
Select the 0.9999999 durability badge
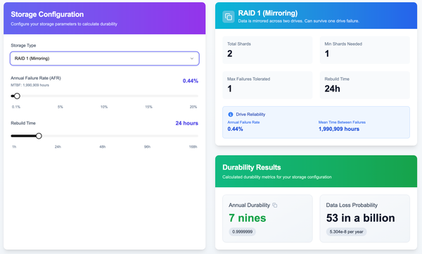pos(242,231)
